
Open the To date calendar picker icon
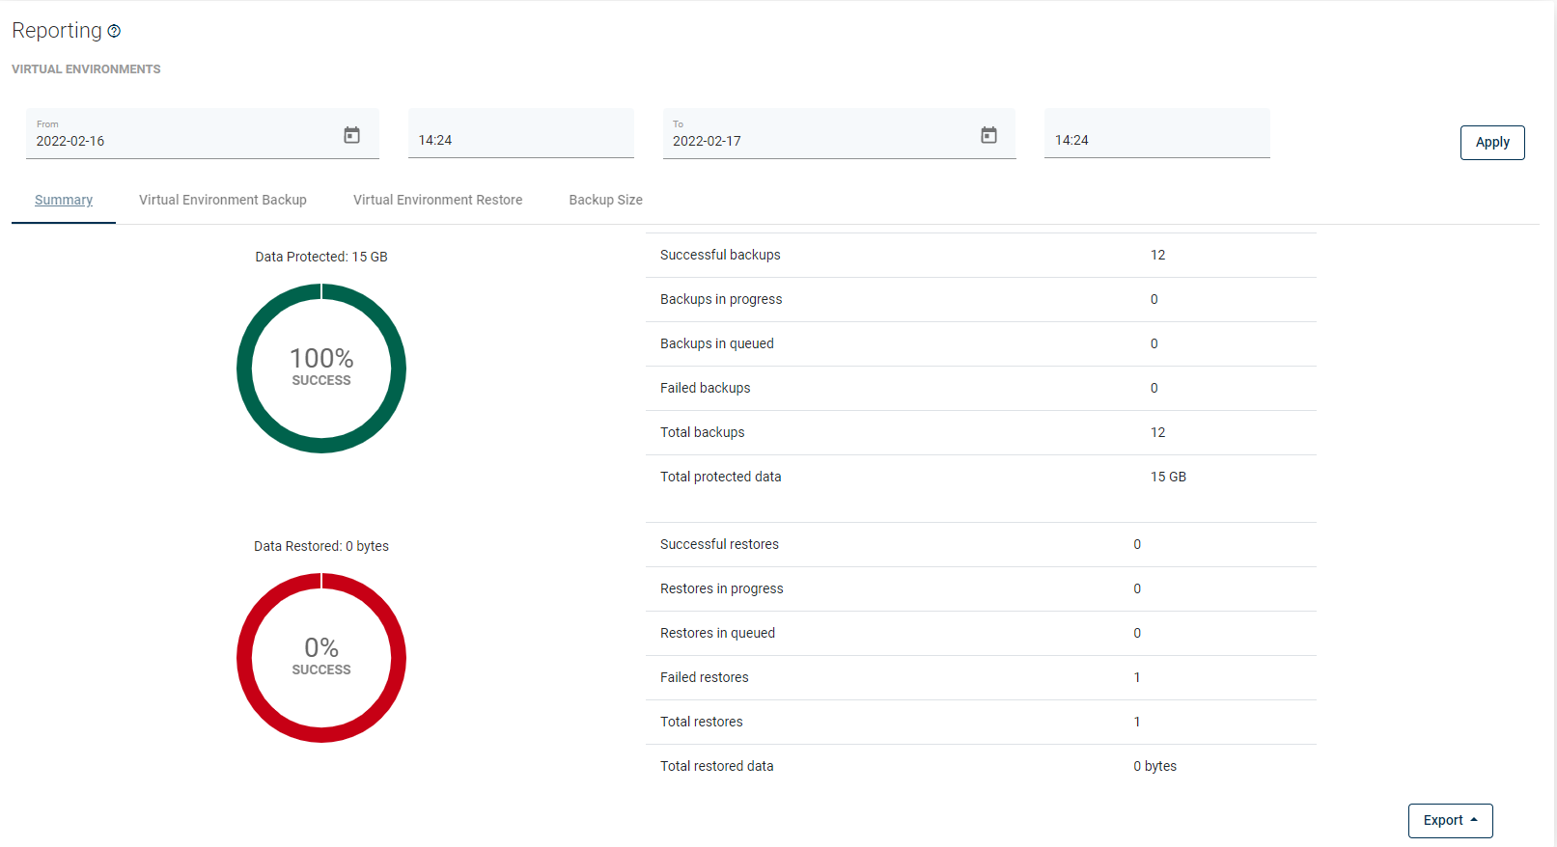pyautogui.click(x=988, y=135)
